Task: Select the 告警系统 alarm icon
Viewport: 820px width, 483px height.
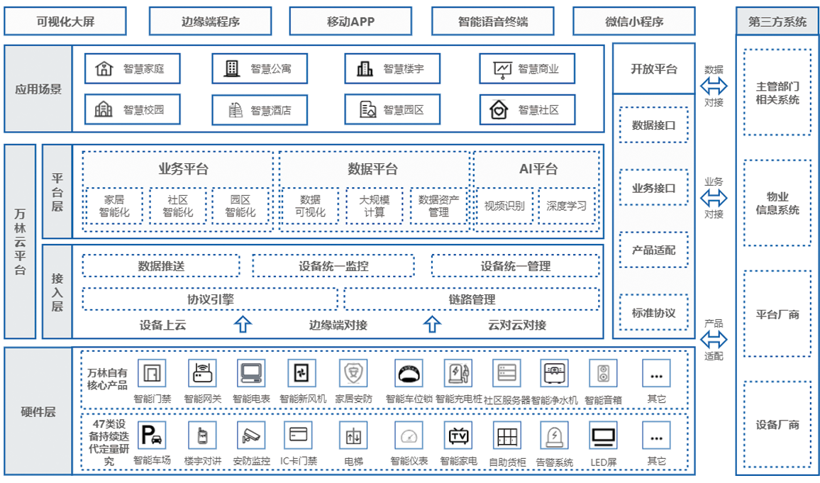Action: (x=554, y=435)
